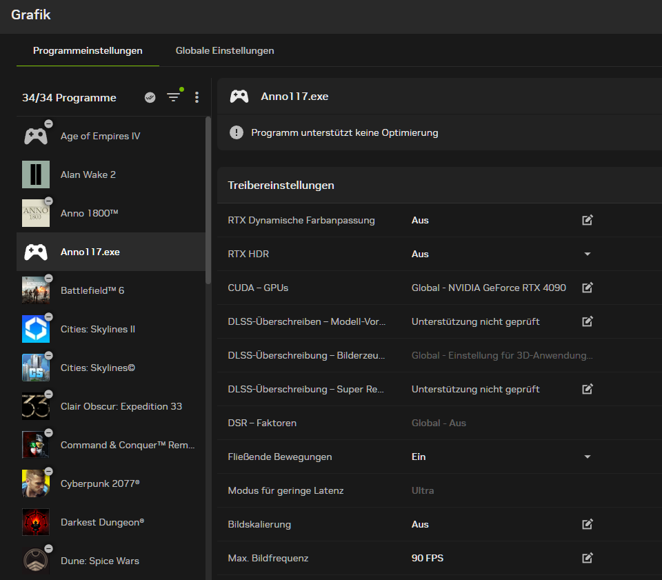The image size is (662, 580).
Task: Open the three-dot programs menu
Action: [x=197, y=97]
